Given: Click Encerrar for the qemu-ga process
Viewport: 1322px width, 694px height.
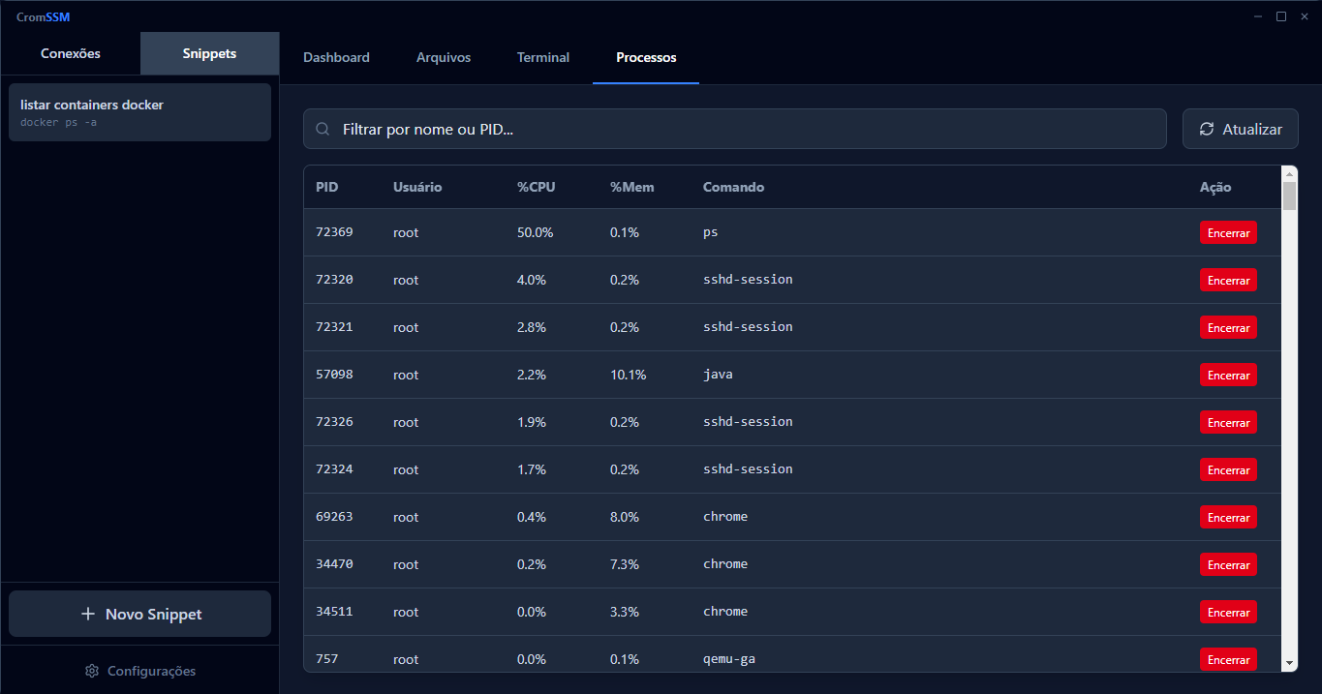Looking at the screenshot, I should coord(1228,659).
